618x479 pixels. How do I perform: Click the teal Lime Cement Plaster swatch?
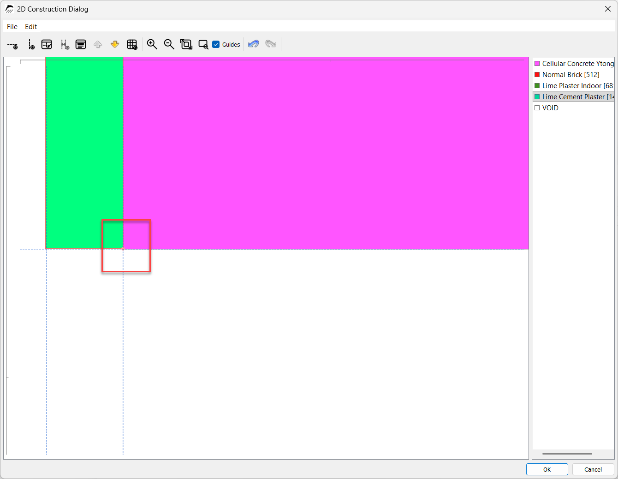pyautogui.click(x=537, y=97)
